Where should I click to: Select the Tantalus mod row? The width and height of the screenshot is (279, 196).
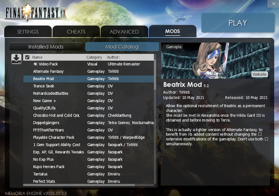pyautogui.click(x=88, y=174)
